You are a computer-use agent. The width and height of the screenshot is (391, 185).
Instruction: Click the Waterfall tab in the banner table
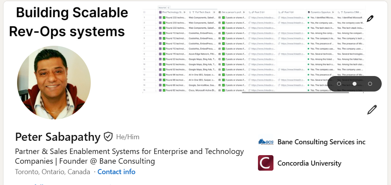click(162, 8)
